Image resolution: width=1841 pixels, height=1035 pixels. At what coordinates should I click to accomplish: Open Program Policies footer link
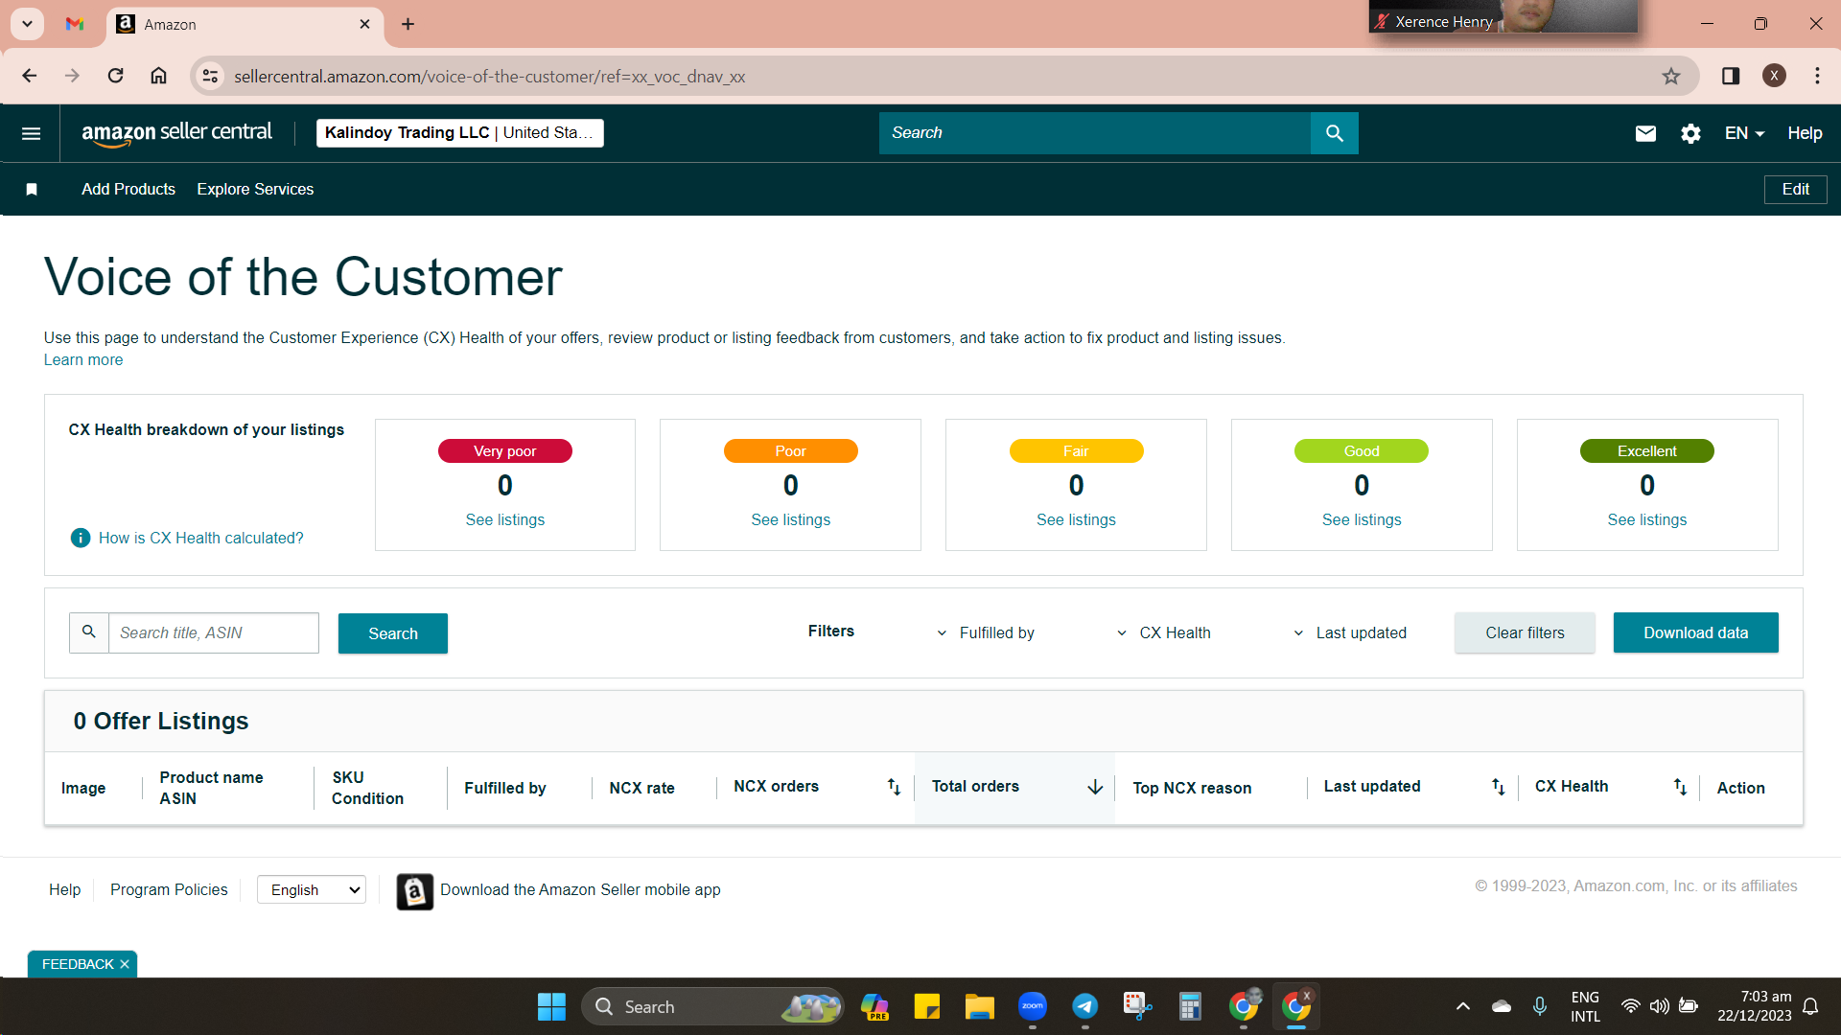click(169, 890)
